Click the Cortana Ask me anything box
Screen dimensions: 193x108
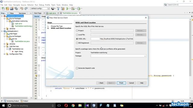tap(31, 105)
